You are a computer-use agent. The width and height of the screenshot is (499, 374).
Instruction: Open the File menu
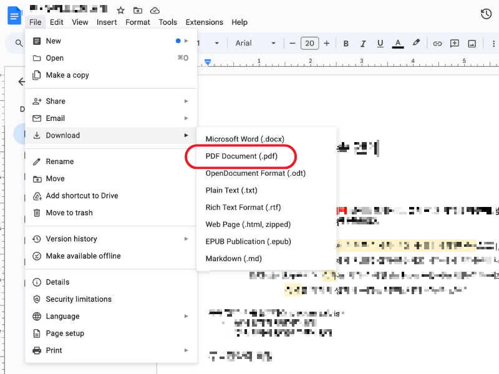(36, 22)
